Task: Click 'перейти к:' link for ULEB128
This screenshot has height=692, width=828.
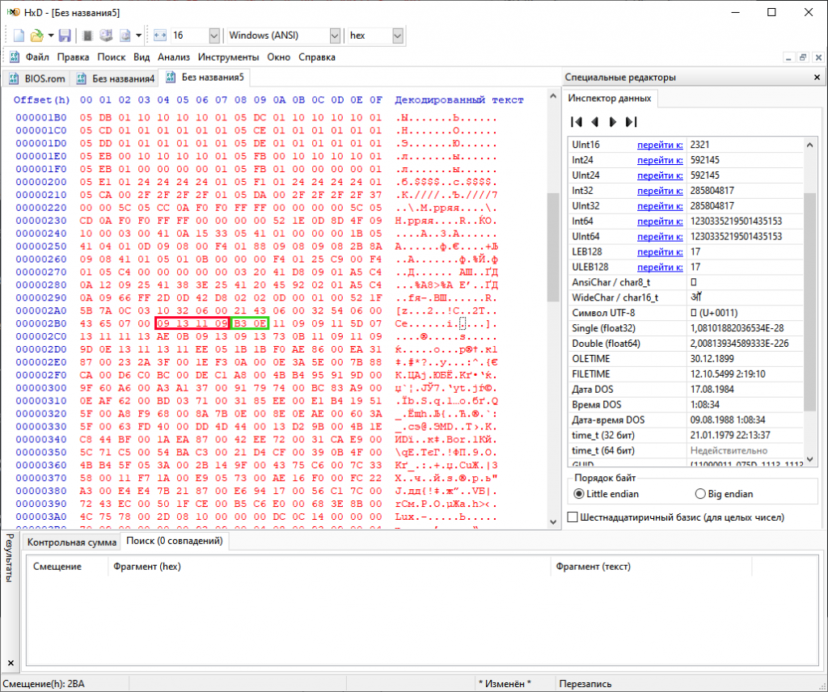Action: point(660,267)
